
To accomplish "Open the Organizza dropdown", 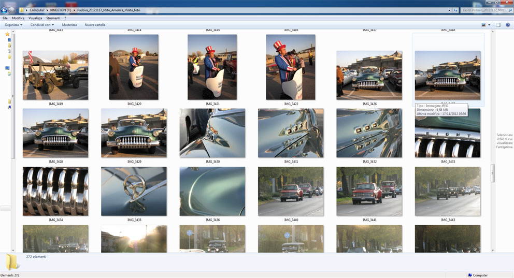I will click(13, 25).
